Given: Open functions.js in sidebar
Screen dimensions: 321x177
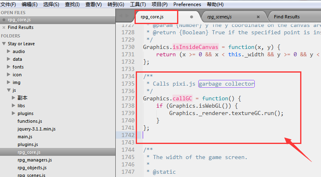Looking at the screenshot, I should click(30, 121).
